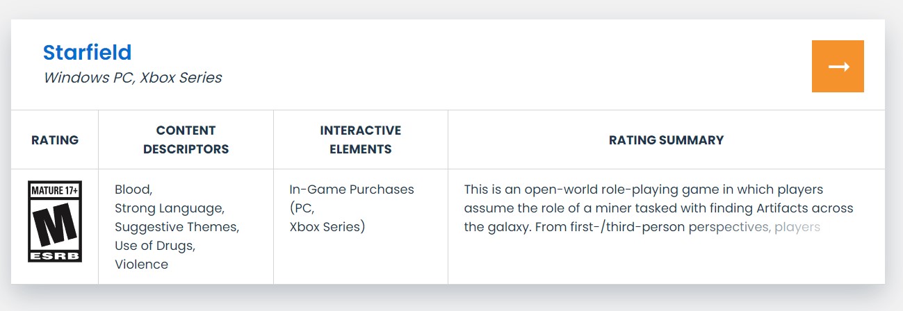This screenshot has height=311, width=903.
Task: Click the (PC, text under In-Game Purchases
Action: tap(302, 208)
